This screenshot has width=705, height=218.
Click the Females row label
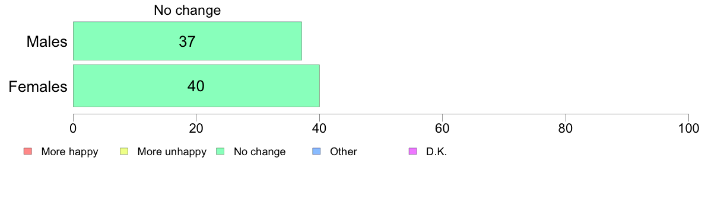tap(38, 86)
